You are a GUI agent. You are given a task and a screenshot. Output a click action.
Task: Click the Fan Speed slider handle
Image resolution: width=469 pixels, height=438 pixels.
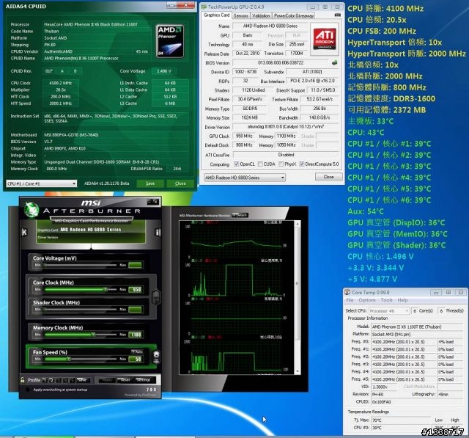point(69,359)
